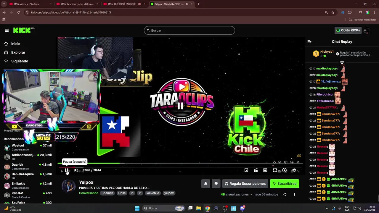Switch to 'la ultima noche irl' tab
The width and height of the screenshot is (379, 213).
coord(77,4)
